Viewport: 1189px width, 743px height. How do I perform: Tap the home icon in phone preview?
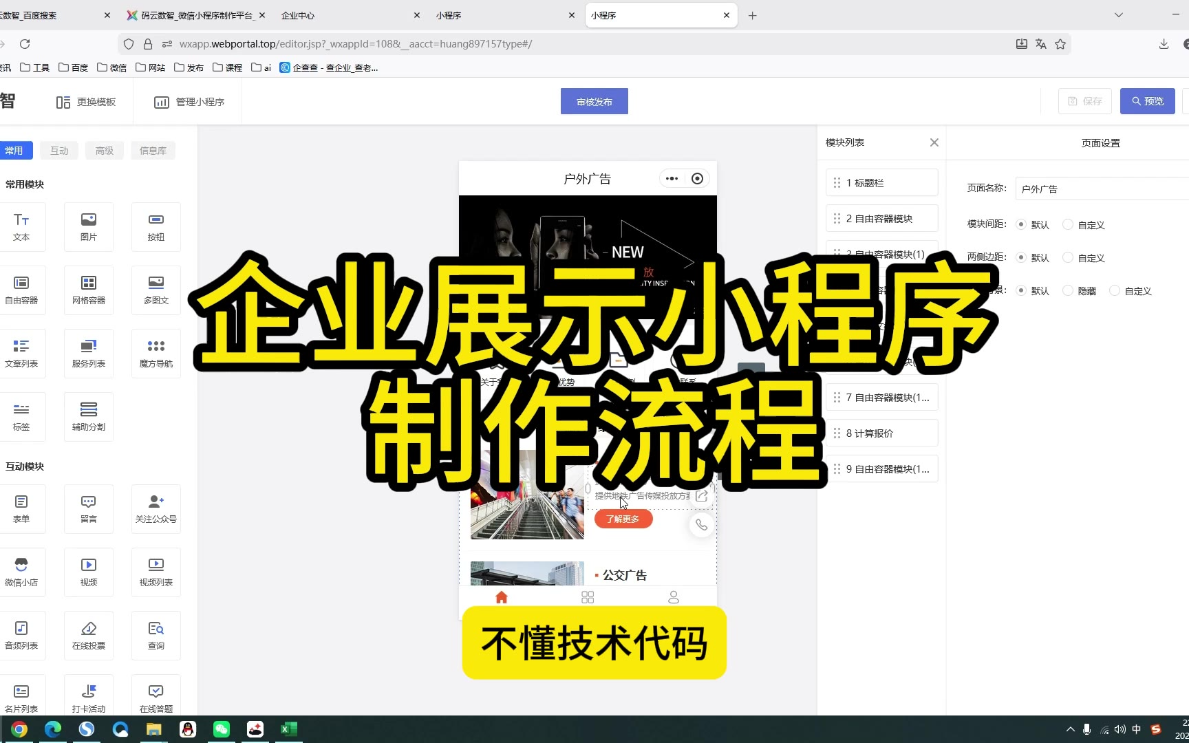[x=502, y=597]
